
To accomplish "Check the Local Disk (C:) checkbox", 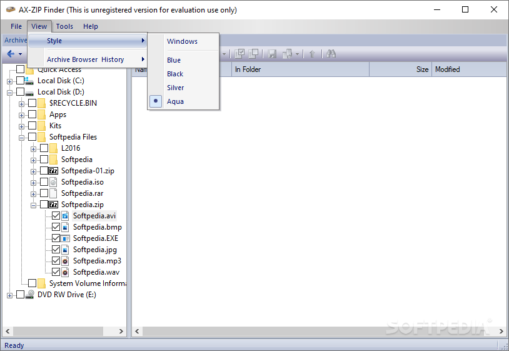I will pos(20,81).
